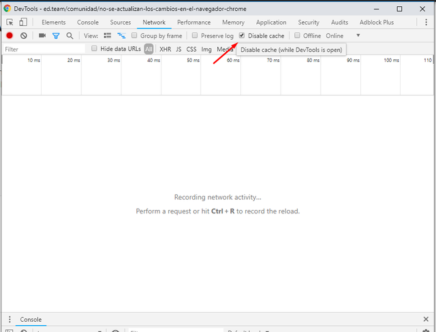Toggle the blue filter funnel icon
This screenshot has width=436, height=332.
tap(56, 35)
